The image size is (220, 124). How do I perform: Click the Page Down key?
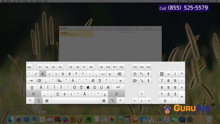click(x=148, y=81)
